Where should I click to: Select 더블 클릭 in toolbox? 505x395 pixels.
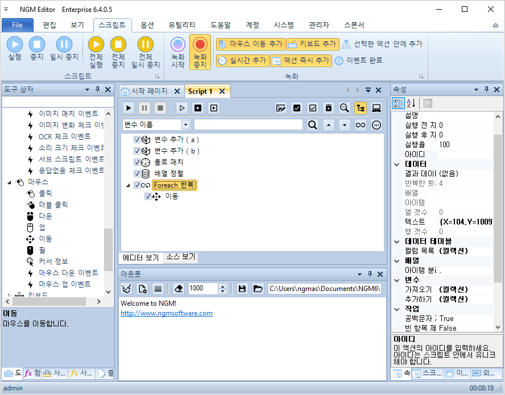53,205
